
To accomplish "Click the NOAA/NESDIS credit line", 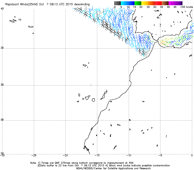I will pos(113,168).
